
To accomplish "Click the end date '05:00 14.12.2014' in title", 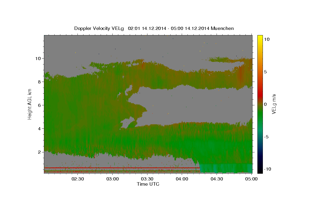I will click(x=190, y=28).
